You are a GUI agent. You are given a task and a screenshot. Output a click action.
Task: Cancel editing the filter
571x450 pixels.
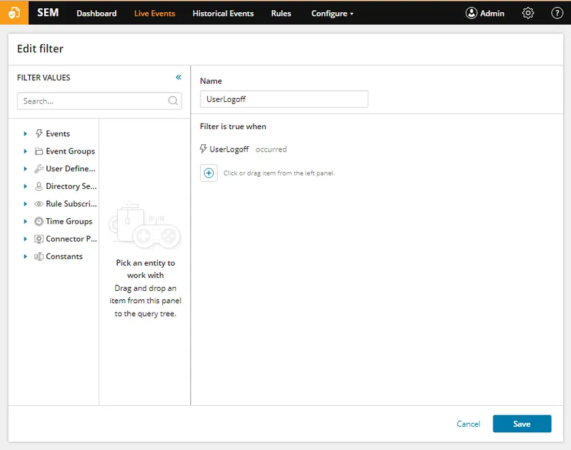(468, 423)
